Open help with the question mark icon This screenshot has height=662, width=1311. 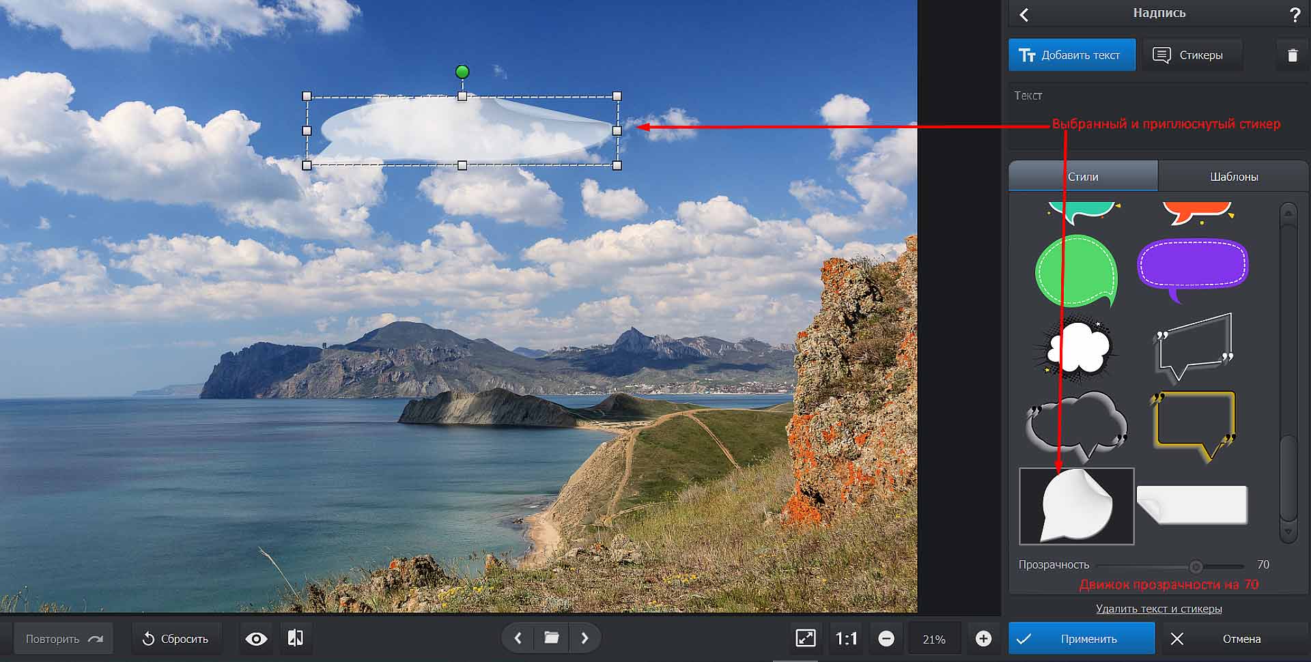[1295, 16]
